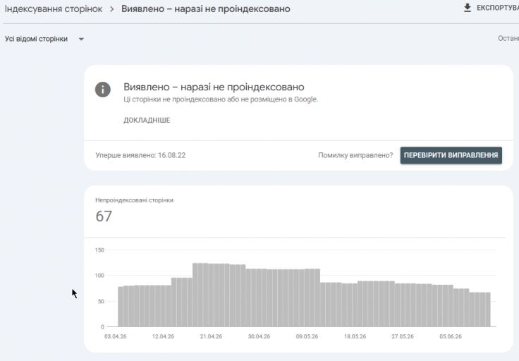Click the page title 'Виявлено – наразі не проіндексовано' breadcrumb
519x361 pixels.
click(205, 9)
